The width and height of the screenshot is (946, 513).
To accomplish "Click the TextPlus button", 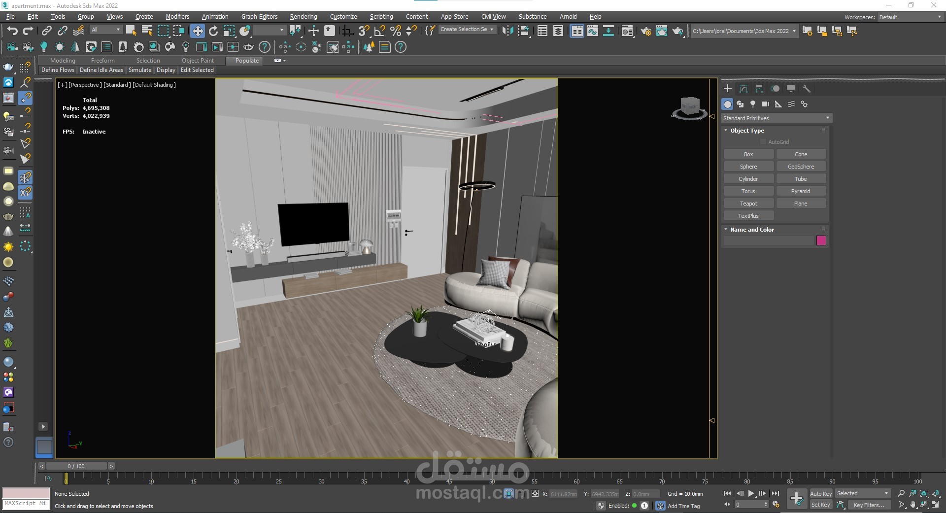I will [x=748, y=216].
